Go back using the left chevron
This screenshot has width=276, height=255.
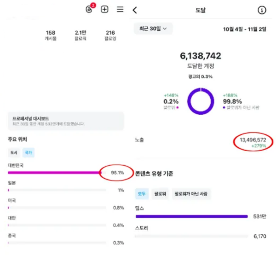tap(135, 10)
